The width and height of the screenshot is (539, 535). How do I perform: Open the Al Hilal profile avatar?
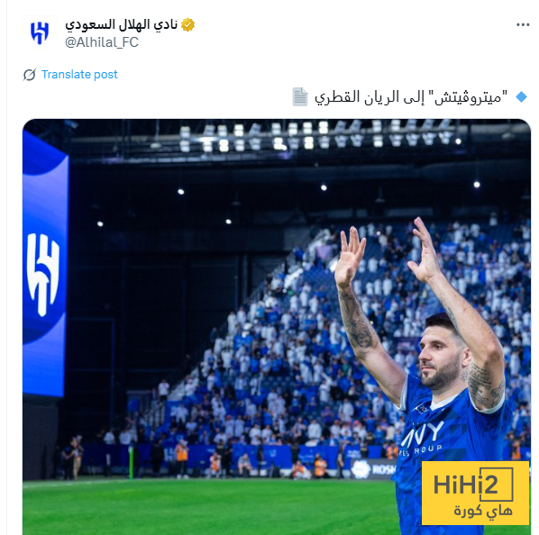pos(40,33)
